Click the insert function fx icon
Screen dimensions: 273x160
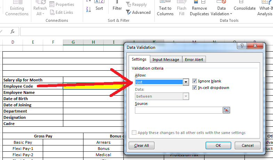tap(13, 32)
